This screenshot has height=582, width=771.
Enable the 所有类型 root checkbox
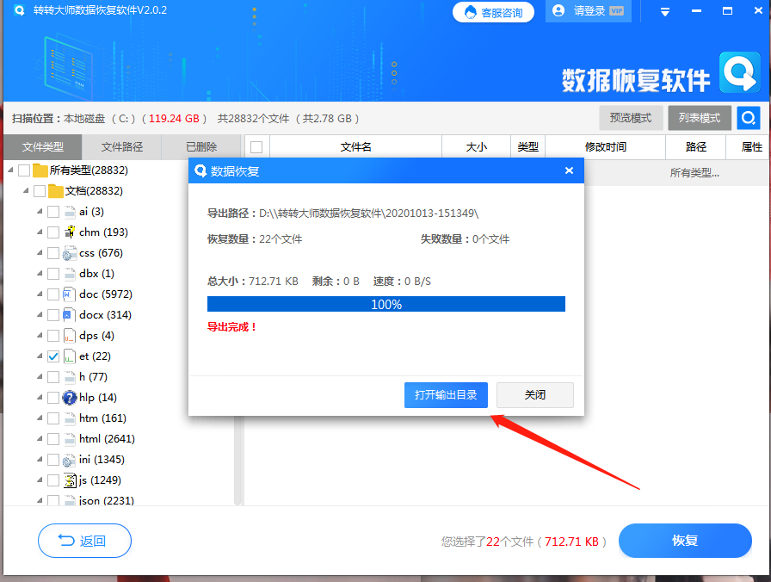point(24,170)
